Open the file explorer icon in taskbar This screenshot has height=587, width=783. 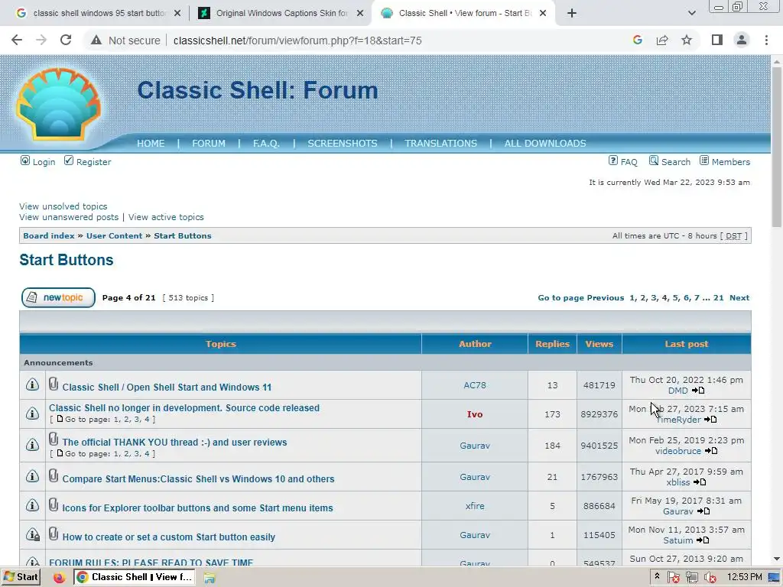pyautogui.click(x=210, y=578)
